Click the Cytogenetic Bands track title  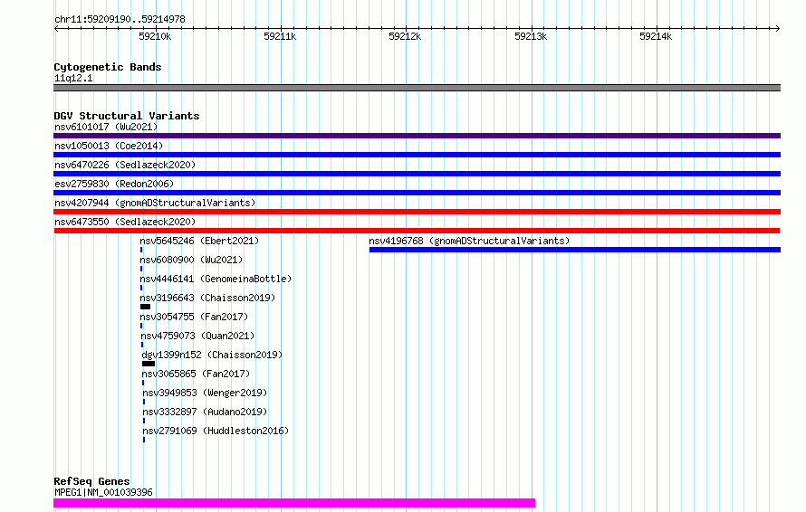[x=108, y=67]
